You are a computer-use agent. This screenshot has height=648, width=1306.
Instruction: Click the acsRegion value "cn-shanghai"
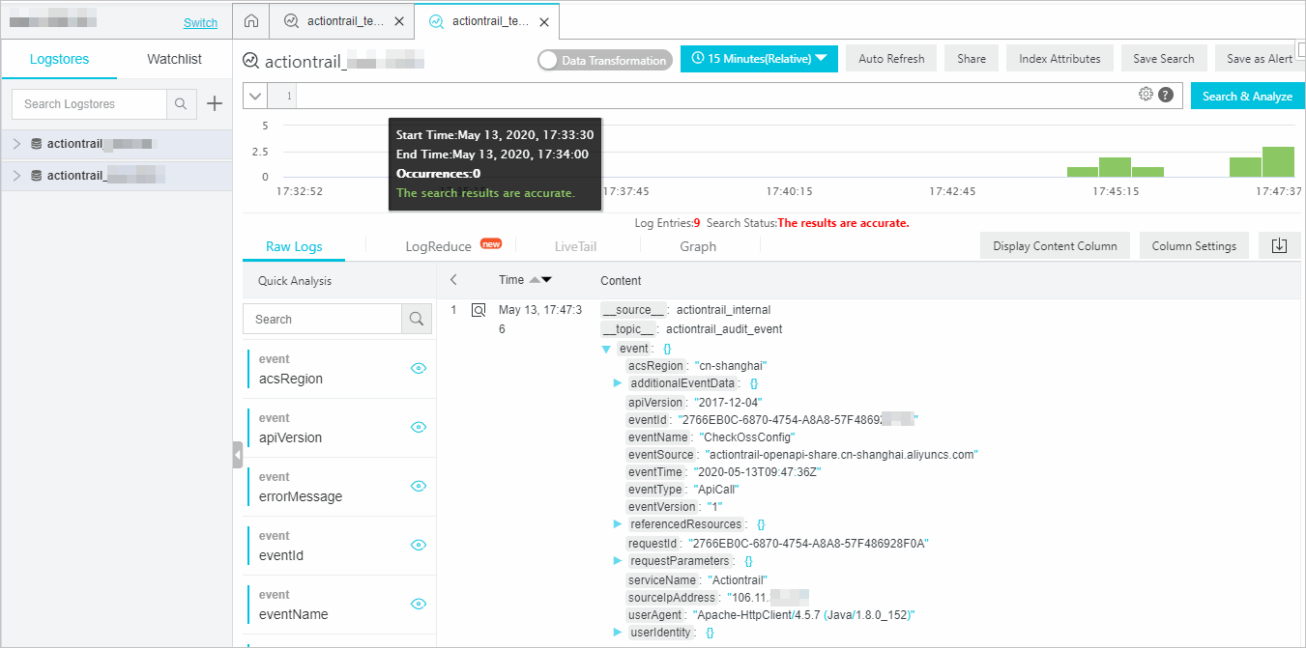[x=731, y=366]
